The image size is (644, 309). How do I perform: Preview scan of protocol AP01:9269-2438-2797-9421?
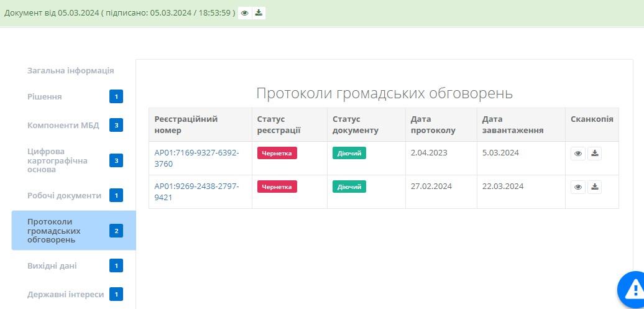click(x=578, y=187)
